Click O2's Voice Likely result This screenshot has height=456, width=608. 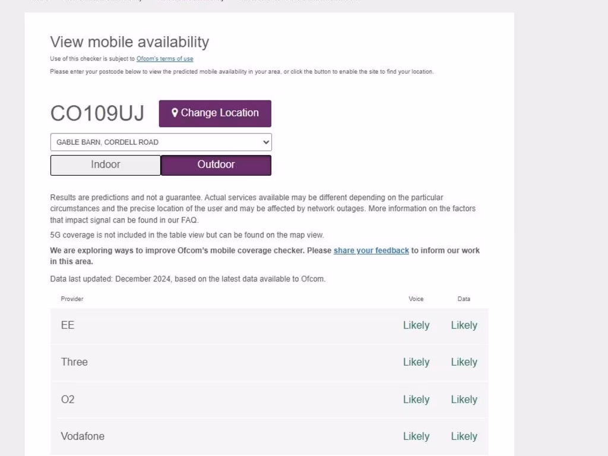(416, 400)
